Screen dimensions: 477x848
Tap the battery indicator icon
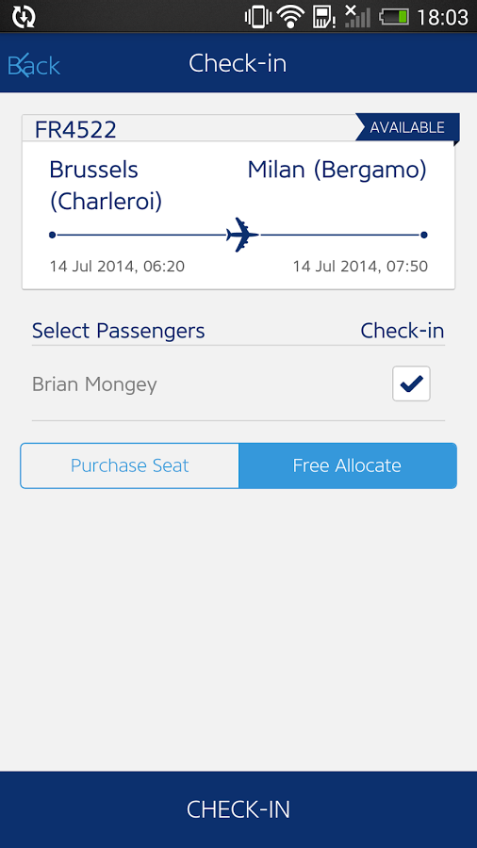coord(394,17)
